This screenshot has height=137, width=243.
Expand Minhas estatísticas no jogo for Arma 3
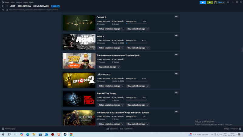point(111,48)
